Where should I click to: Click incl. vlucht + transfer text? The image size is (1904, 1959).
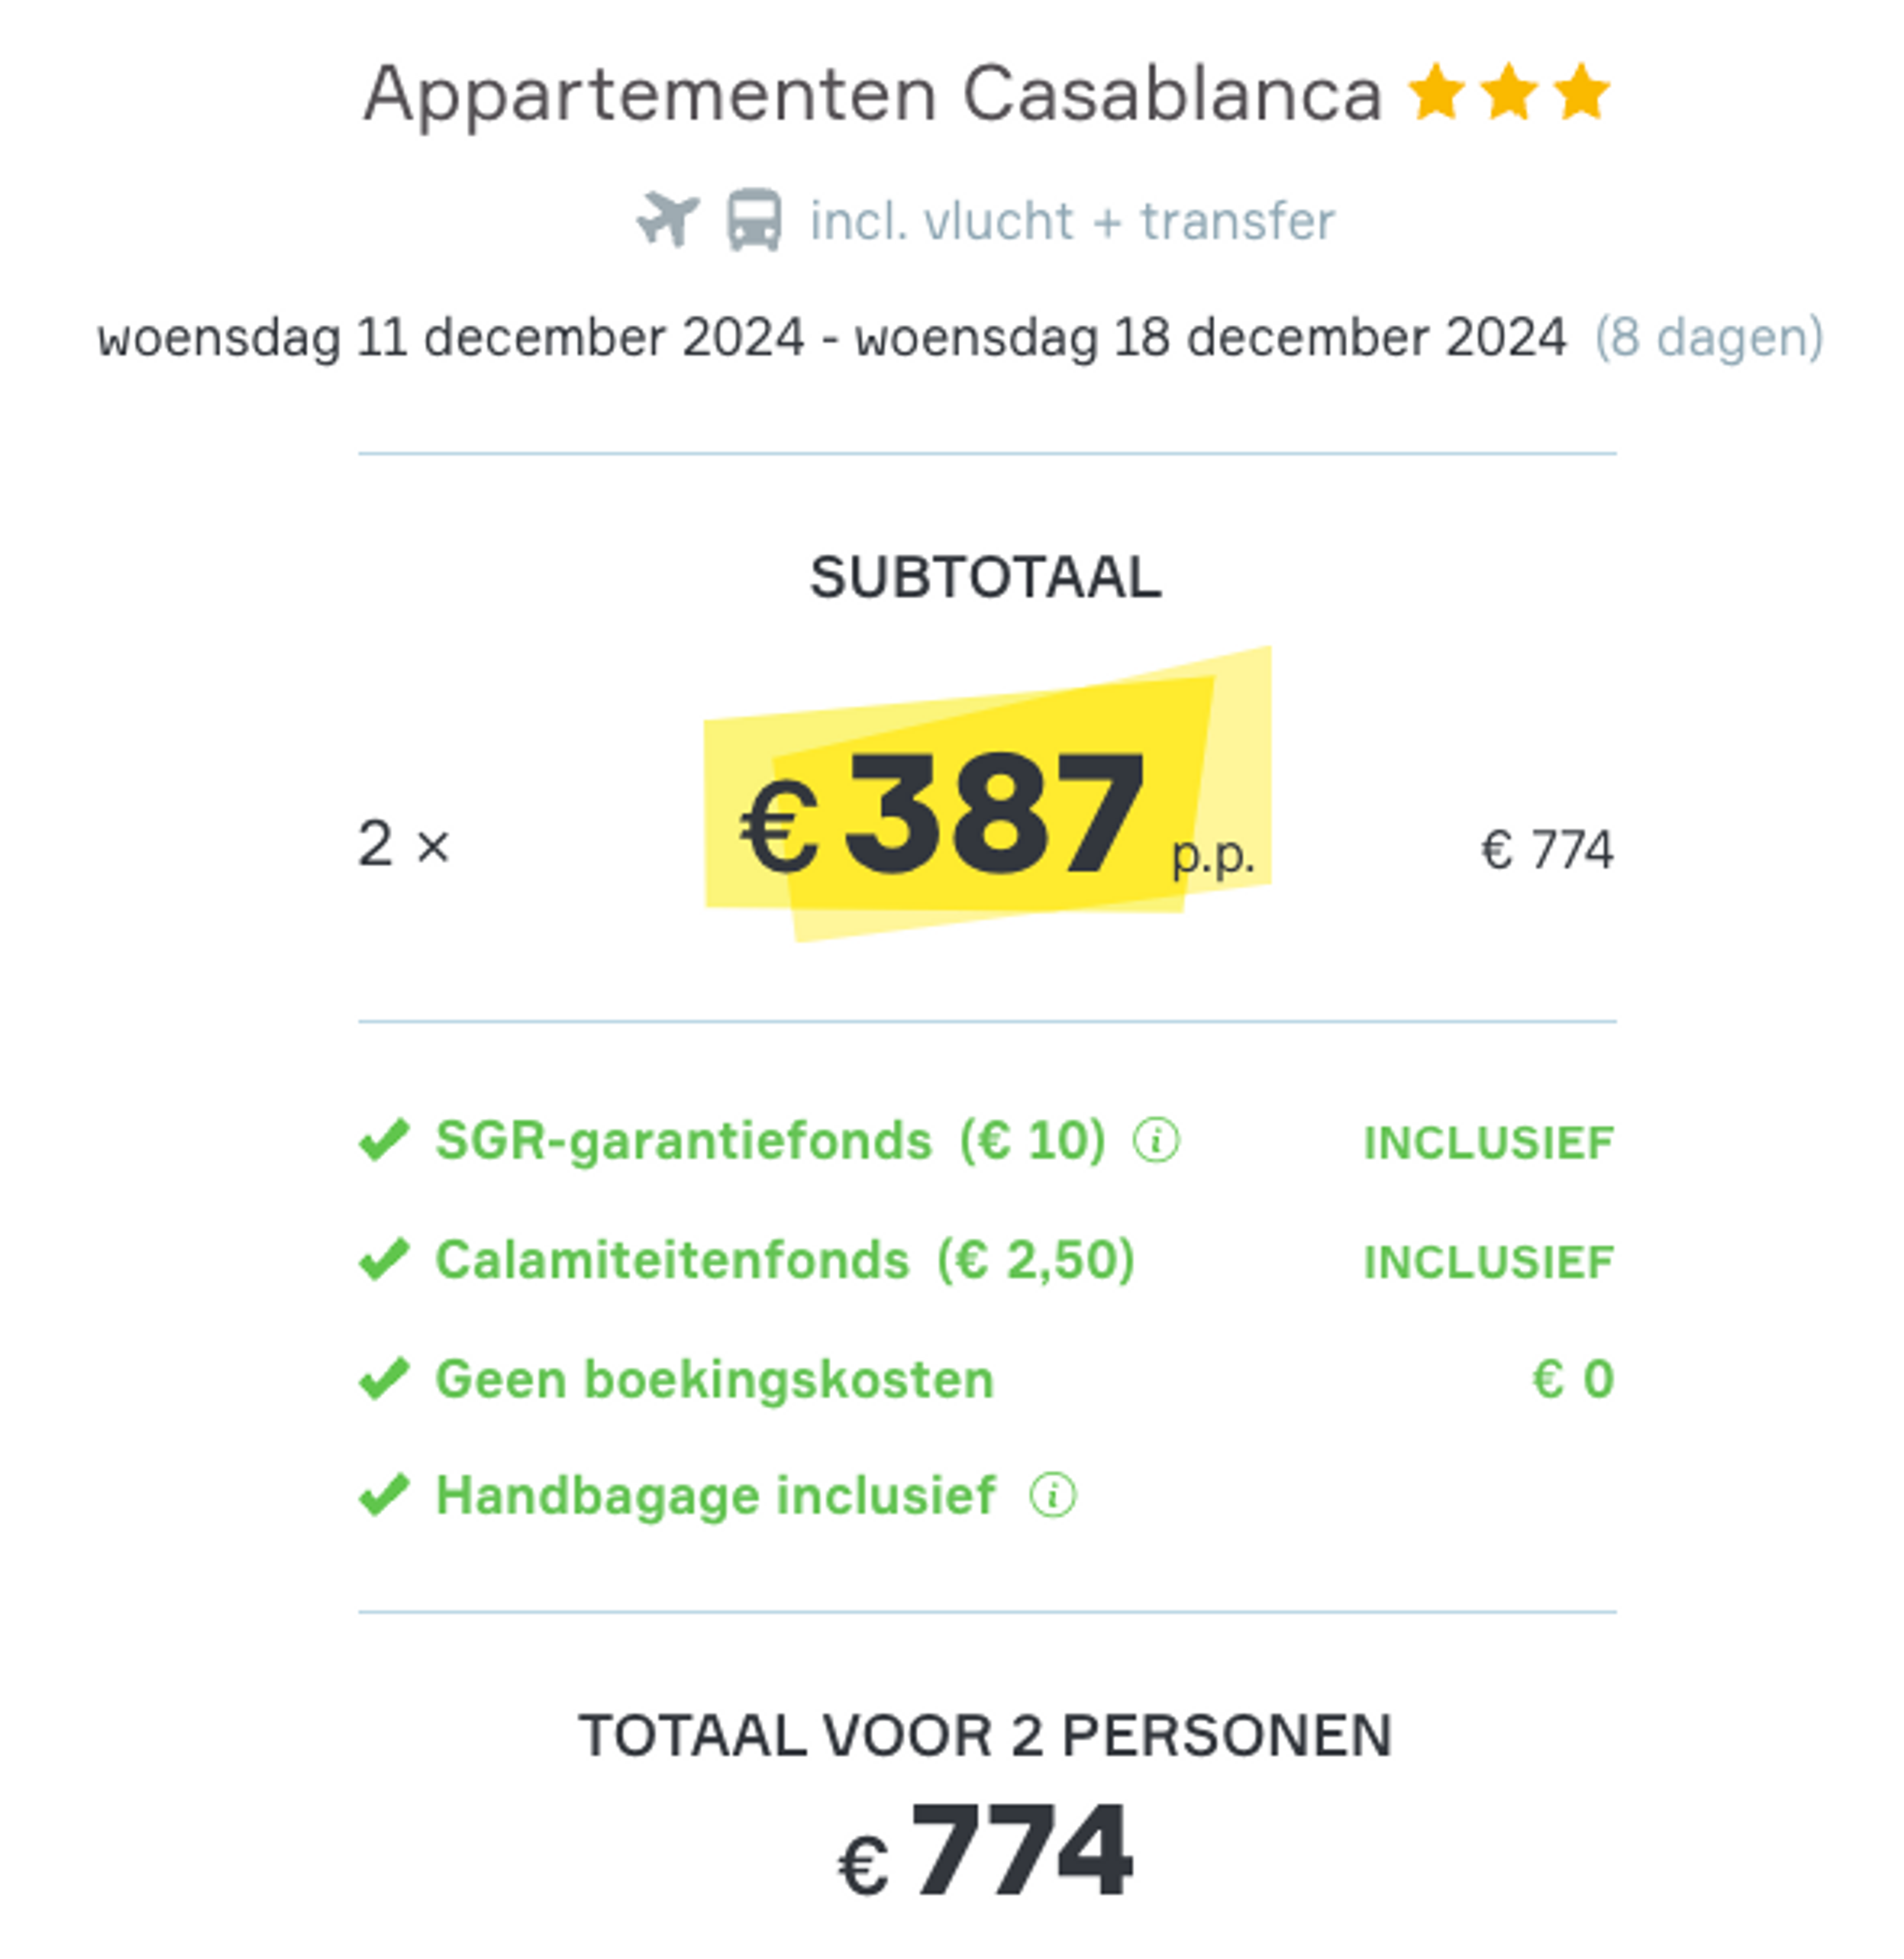coord(1072,221)
